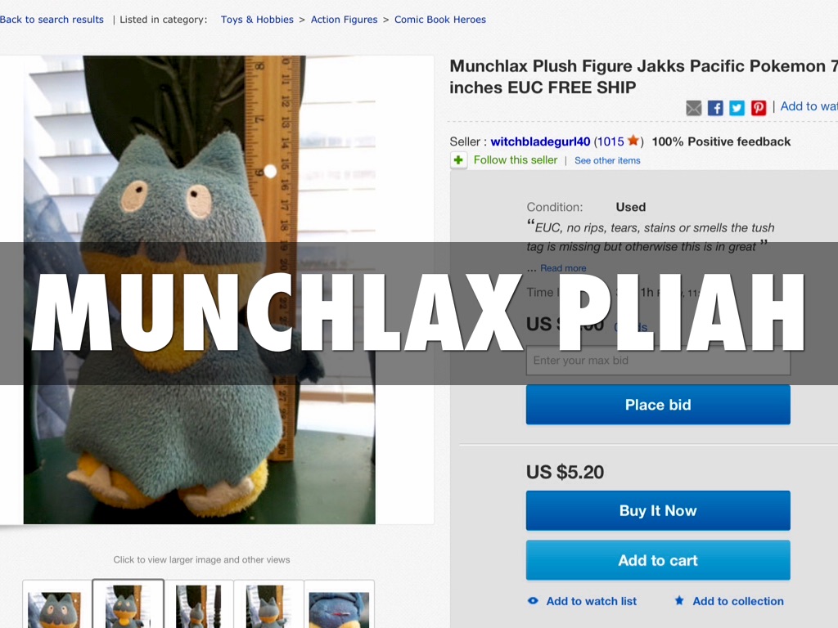Viewport: 838px width, 628px height.
Task: Expand condition description with Read more
Action: point(563,268)
